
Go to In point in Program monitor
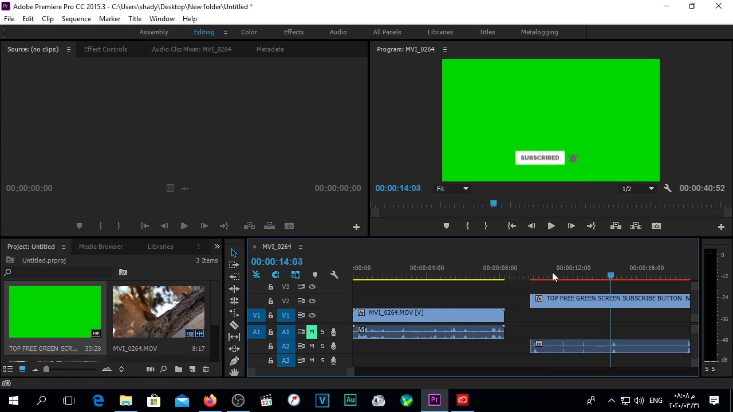pos(511,226)
